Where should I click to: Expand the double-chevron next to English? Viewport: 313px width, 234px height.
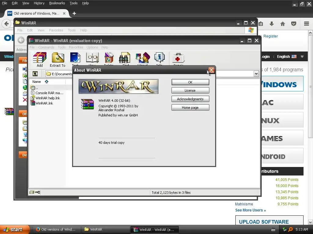point(302,56)
